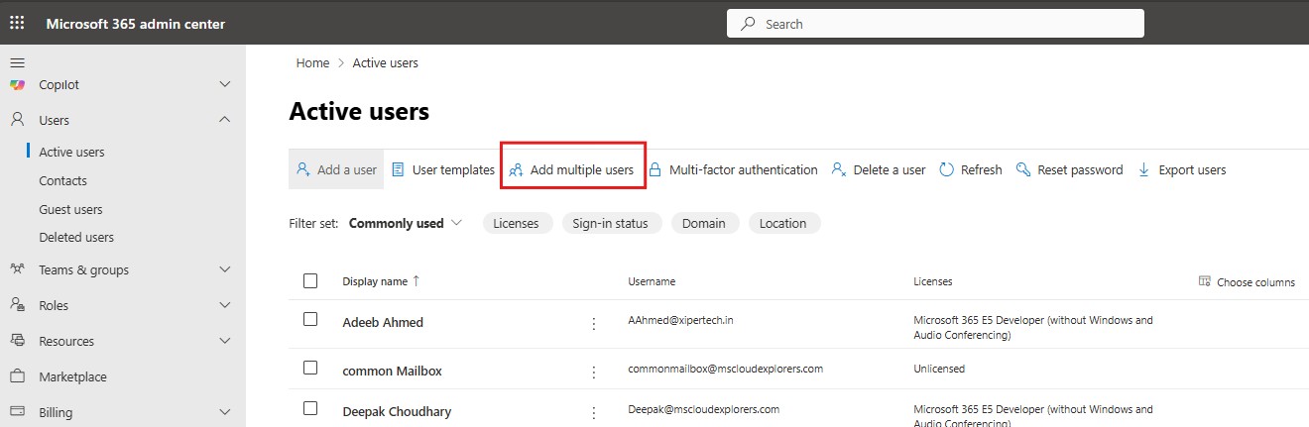Click Add multiple users
The width and height of the screenshot is (1309, 427).
571,169
